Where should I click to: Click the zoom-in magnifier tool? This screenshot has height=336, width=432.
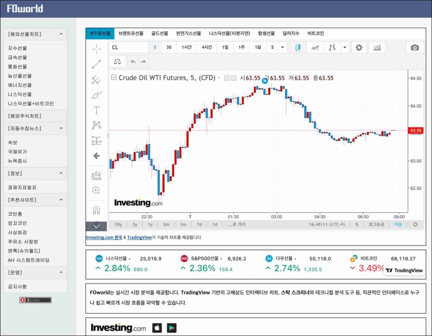(x=96, y=190)
